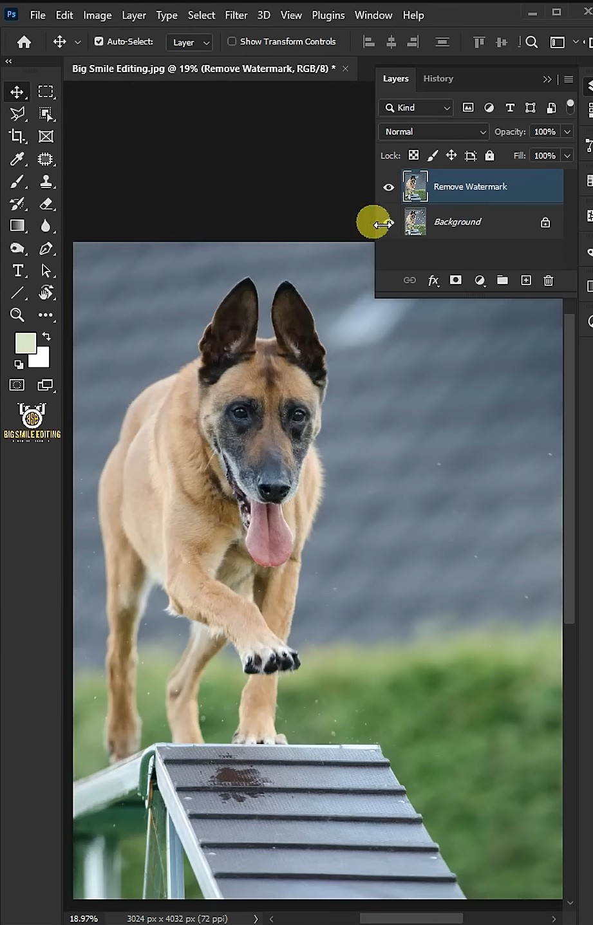593x925 pixels.
Task: Toggle type layer filter icon
Action: pyautogui.click(x=510, y=107)
